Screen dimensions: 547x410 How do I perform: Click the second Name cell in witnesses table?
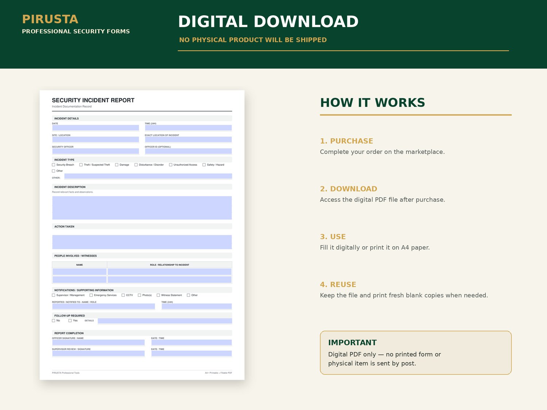coord(79,280)
